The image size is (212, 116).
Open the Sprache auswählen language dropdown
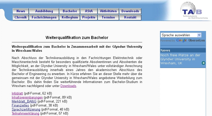click(181, 35)
